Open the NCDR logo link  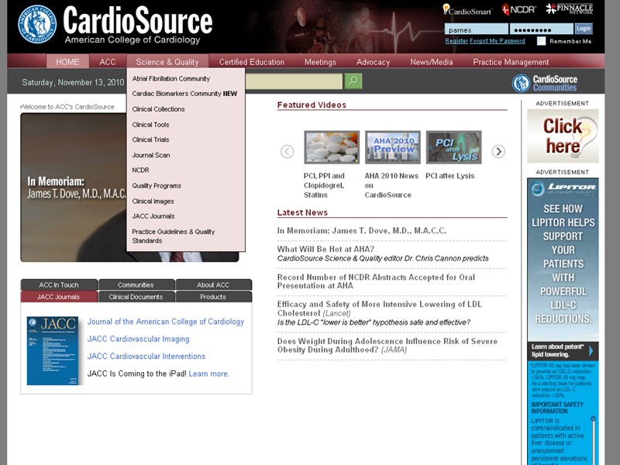point(518,9)
